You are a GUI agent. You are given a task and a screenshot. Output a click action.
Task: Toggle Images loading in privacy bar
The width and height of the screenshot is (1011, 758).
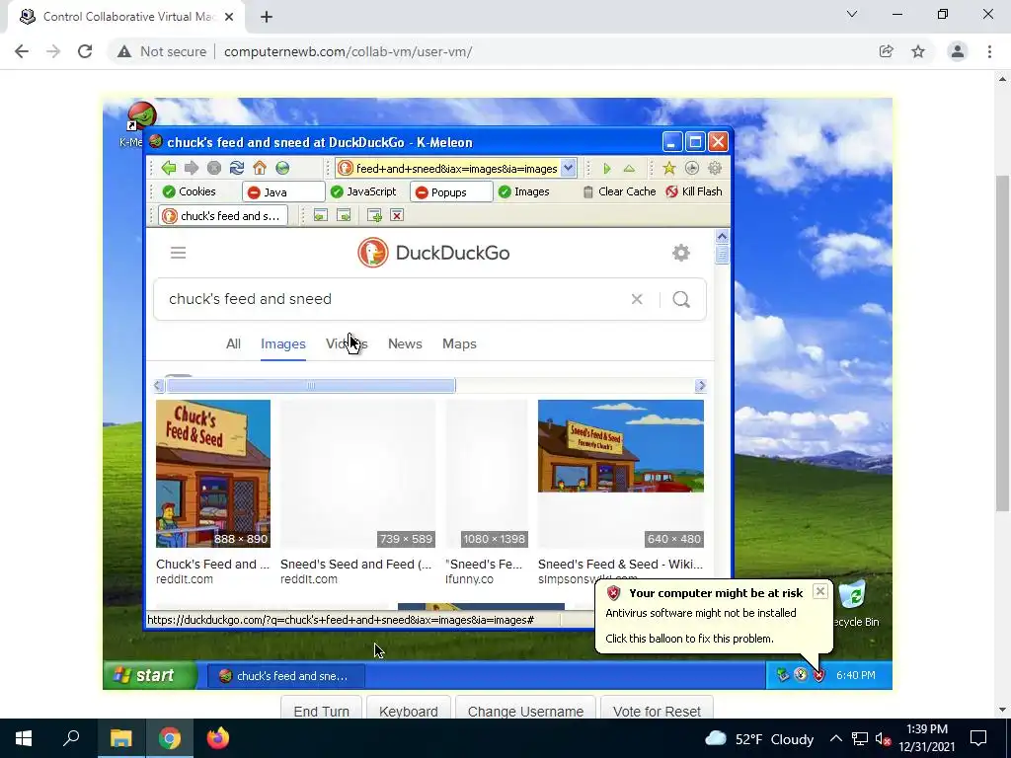(x=523, y=191)
